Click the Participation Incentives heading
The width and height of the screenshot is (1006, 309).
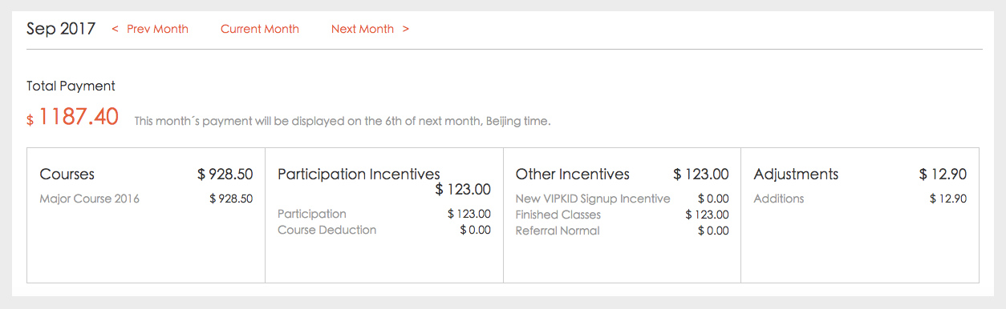click(x=359, y=174)
